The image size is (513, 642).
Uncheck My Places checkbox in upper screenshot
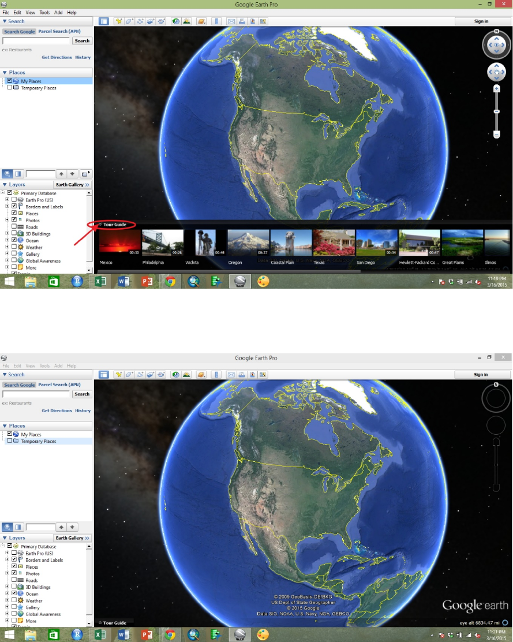point(10,81)
